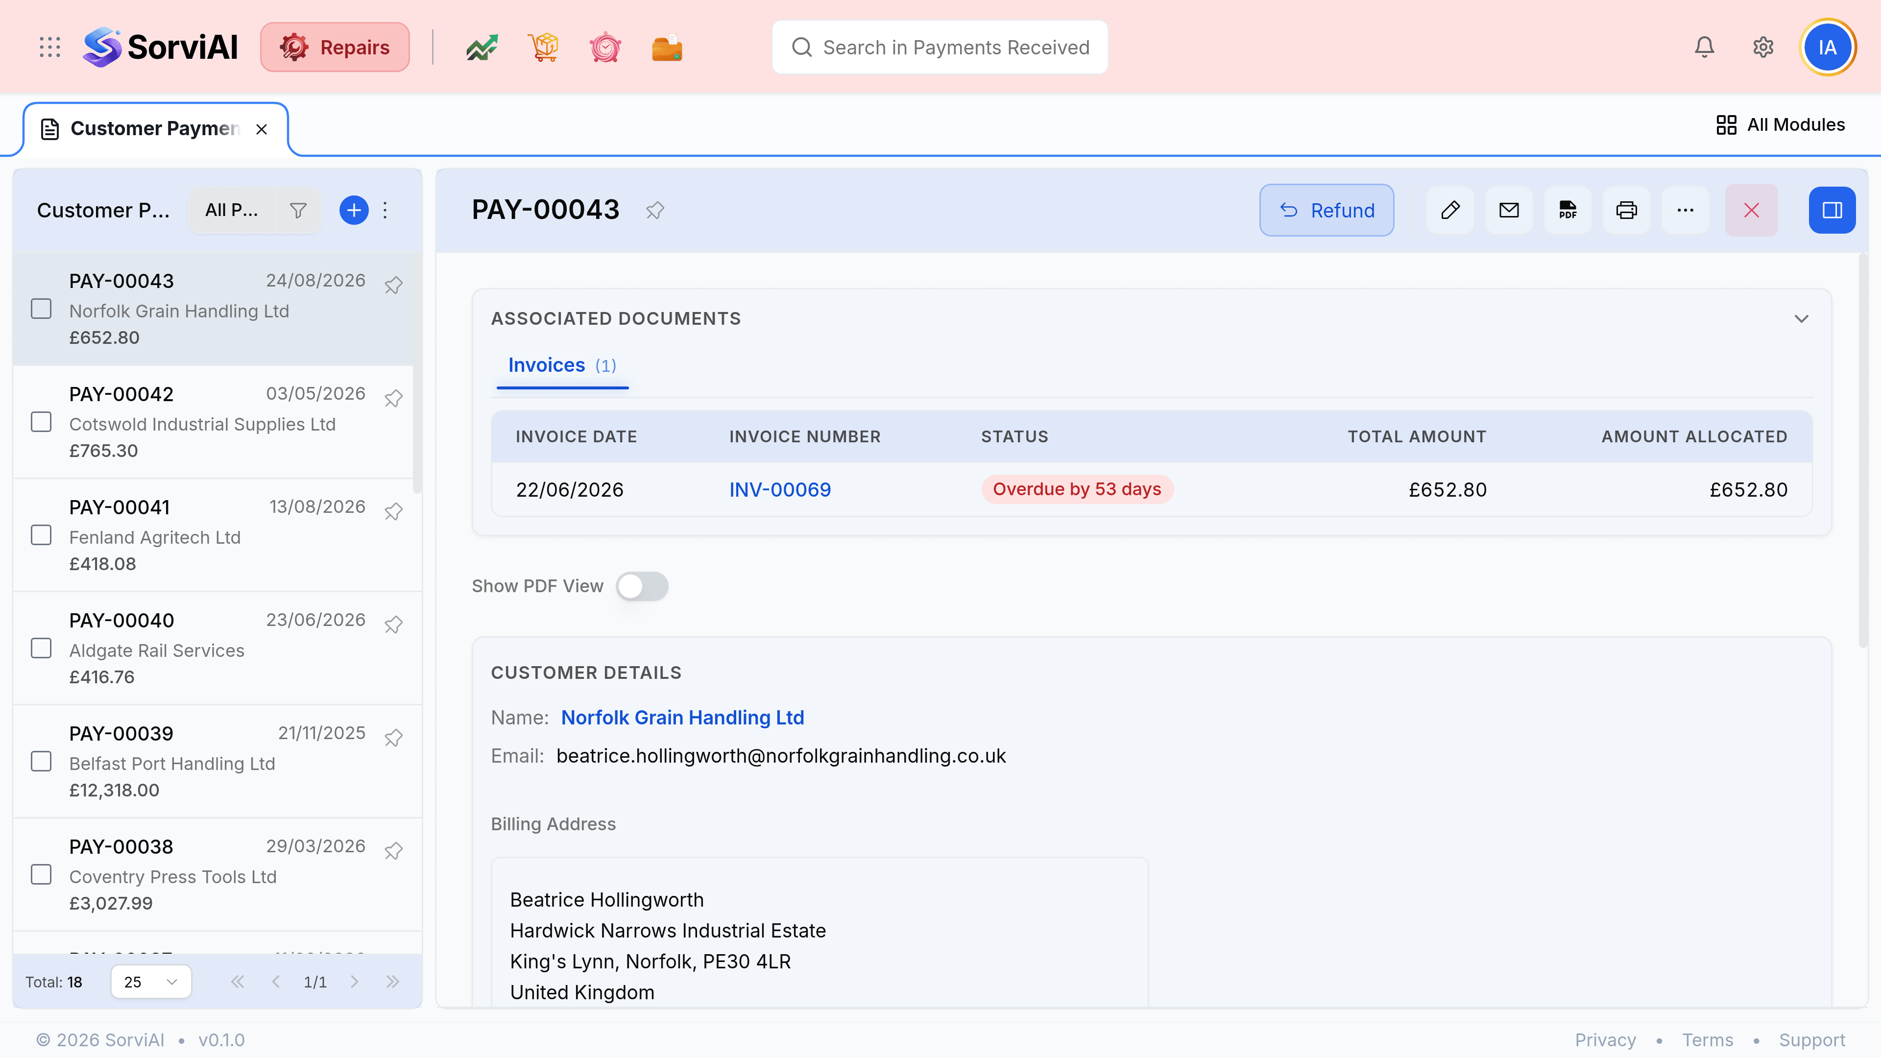Select PAY-00041 checkbox

click(x=42, y=535)
